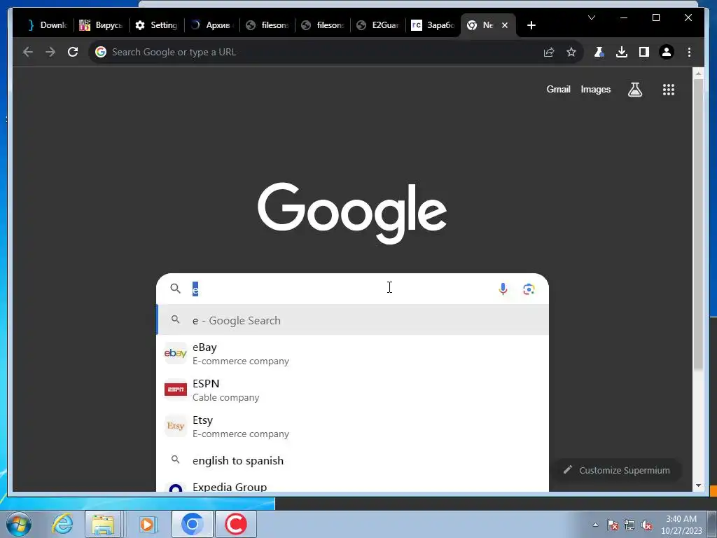Launch Internet Explorer from taskbar

(x=62, y=524)
